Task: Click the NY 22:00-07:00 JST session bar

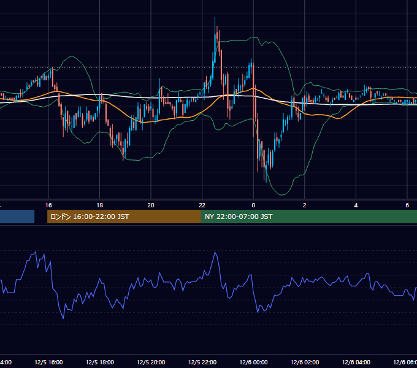Action: [x=308, y=217]
